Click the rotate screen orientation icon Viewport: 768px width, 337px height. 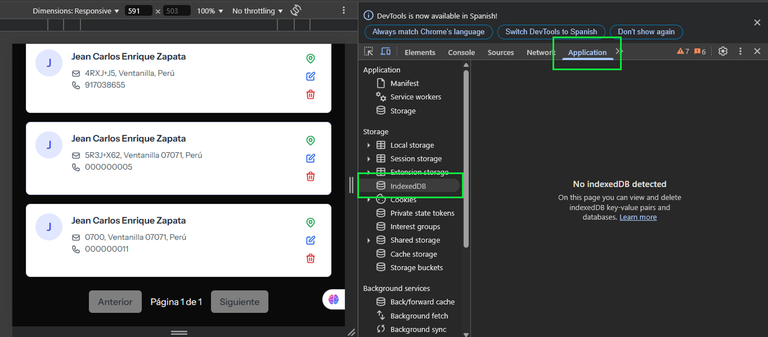[x=296, y=11]
